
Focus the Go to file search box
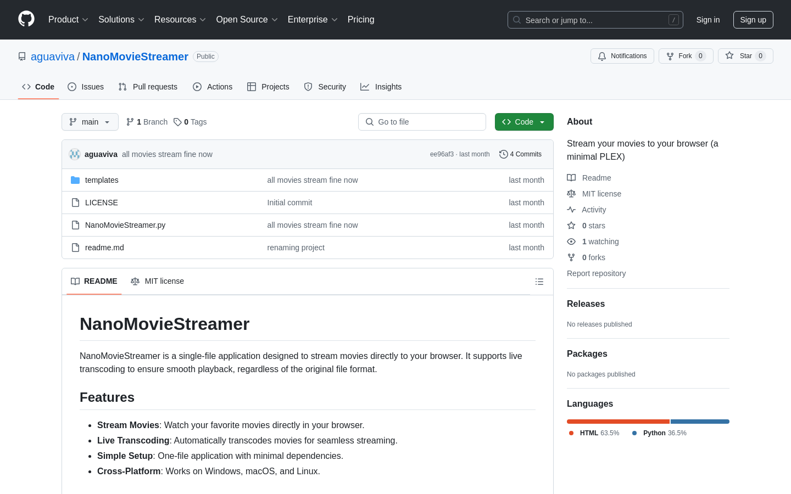click(422, 122)
